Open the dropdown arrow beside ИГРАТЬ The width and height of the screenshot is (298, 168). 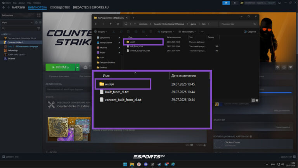point(78,67)
